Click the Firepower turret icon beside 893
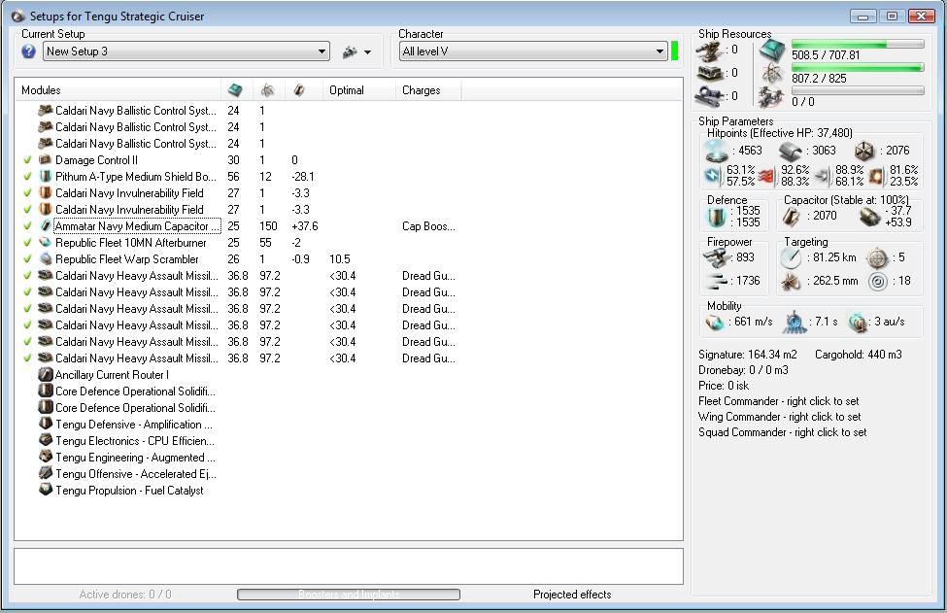 tap(716, 257)
